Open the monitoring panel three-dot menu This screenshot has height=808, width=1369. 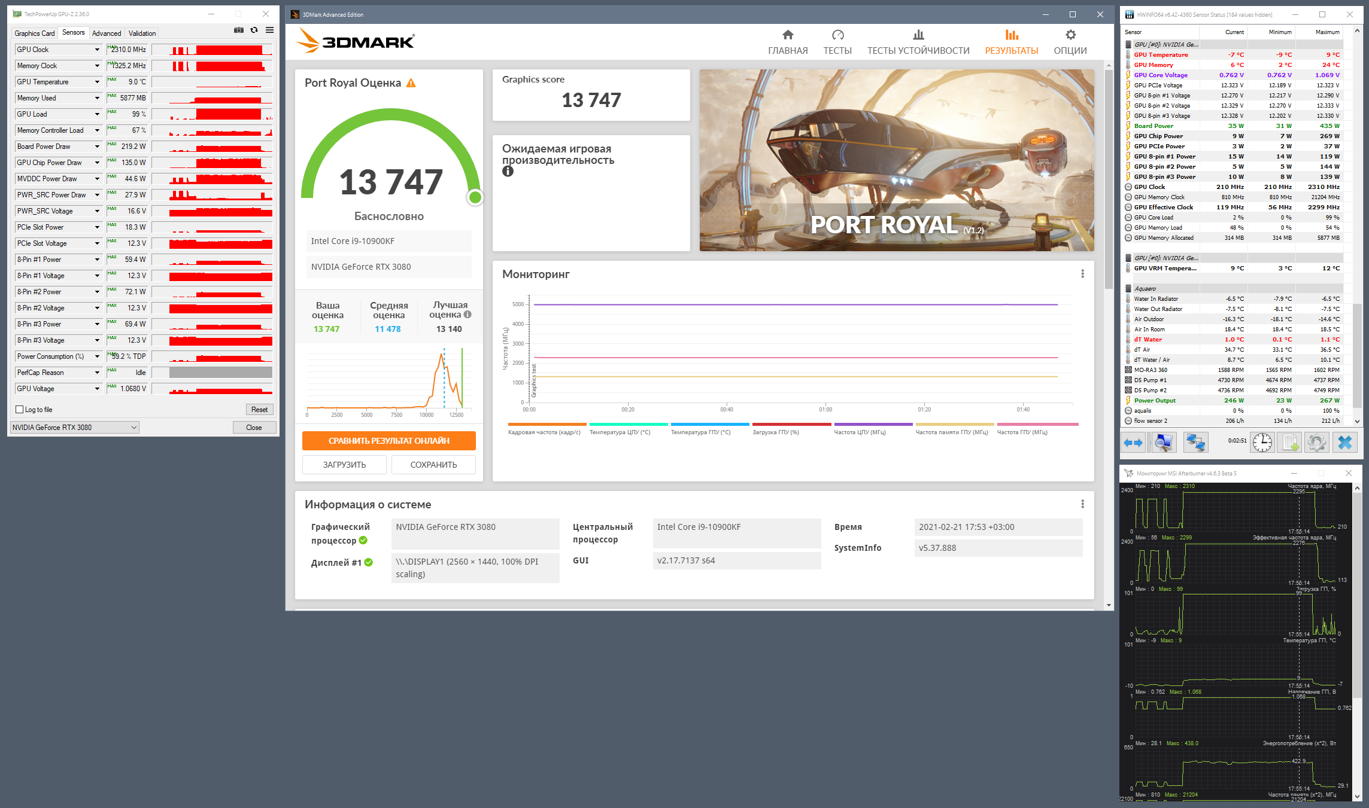(1082, 274)
